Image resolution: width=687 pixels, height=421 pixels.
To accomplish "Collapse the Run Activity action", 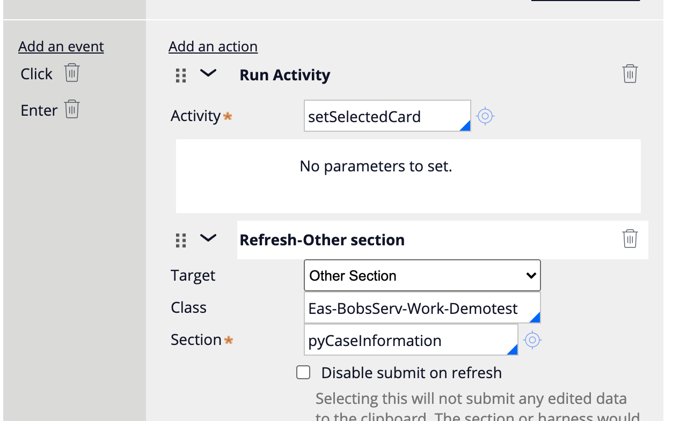I will [x=208, y=74].
